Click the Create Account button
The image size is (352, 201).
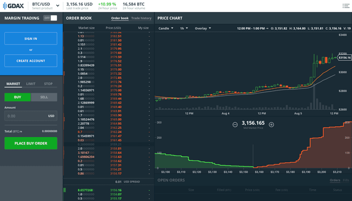[x=31, y=61]
